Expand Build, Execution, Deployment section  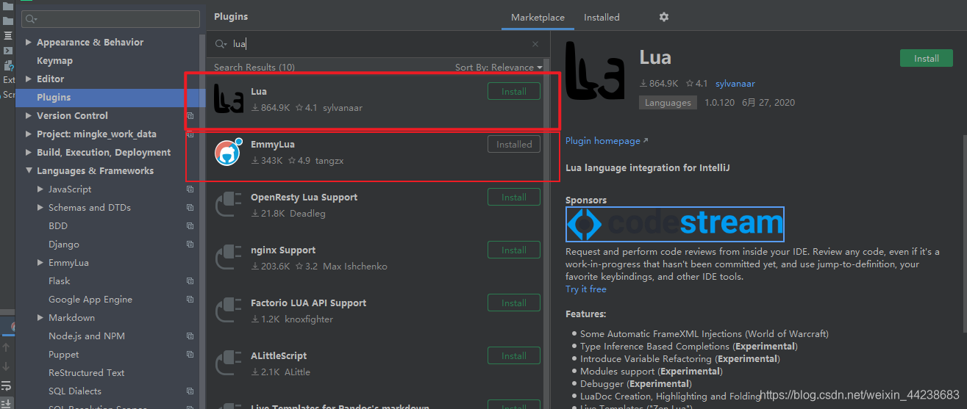coord(28,153)
